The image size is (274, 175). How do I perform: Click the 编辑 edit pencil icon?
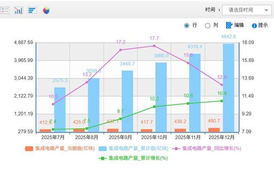[x=229, y=25]
